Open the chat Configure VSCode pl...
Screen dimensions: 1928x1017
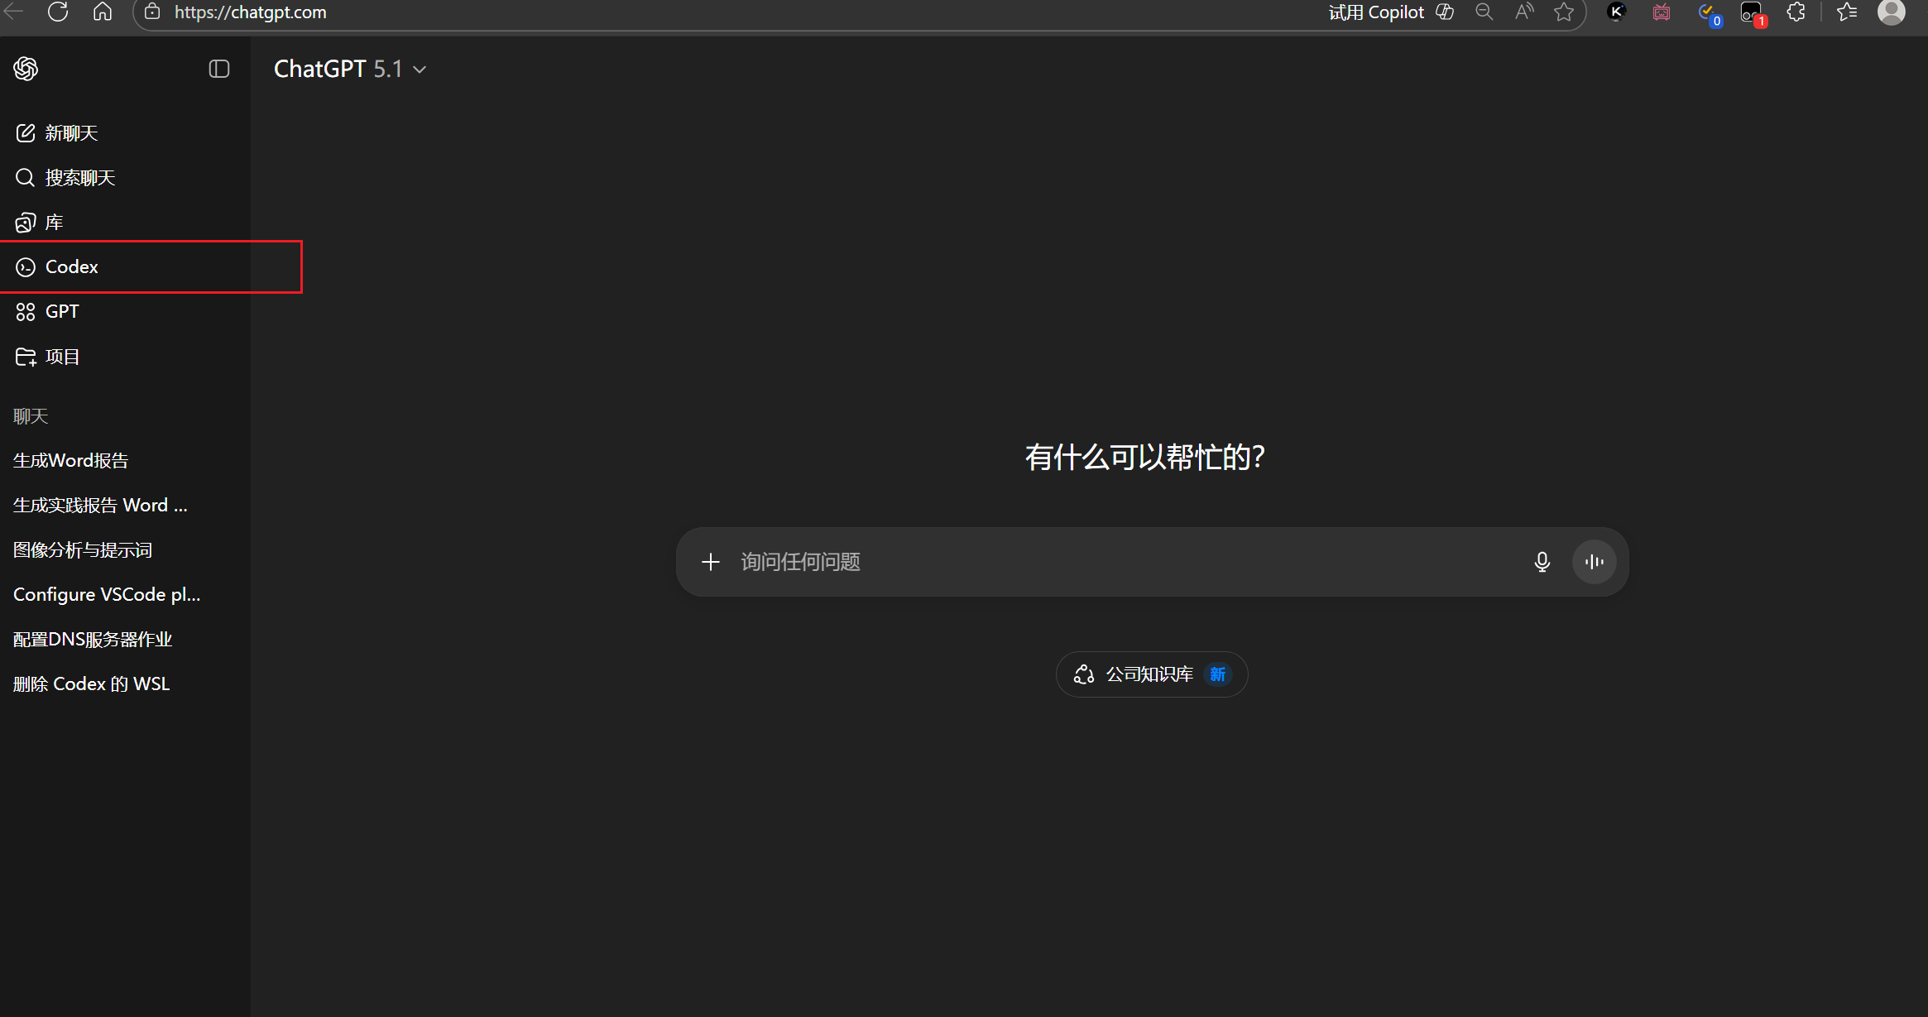pos(107,595)
